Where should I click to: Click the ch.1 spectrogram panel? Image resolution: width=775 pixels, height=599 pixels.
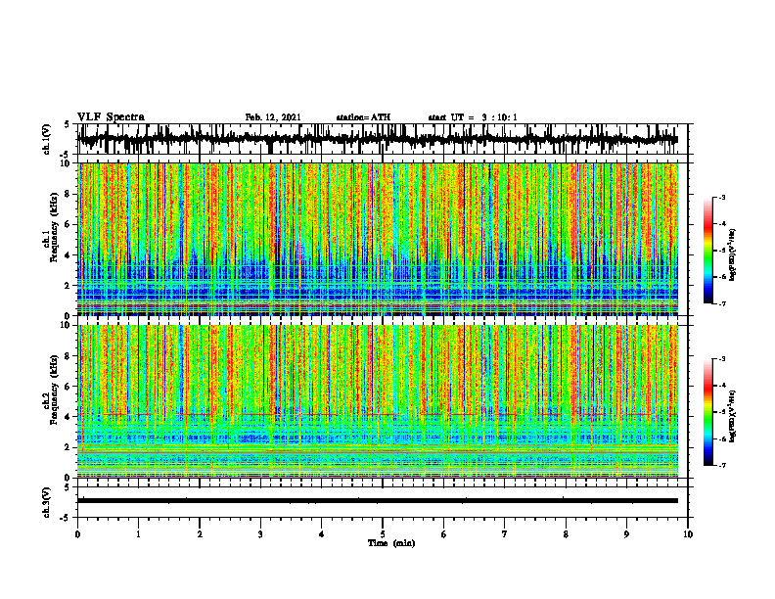(x=378, y=239)
